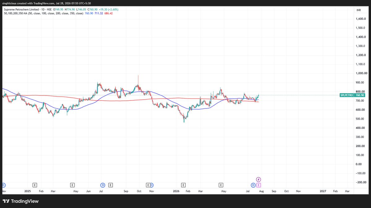Click the dividend D marker above Nov 2025
Image resolution: width=371 pixels, height=208 pixels.
[152, 185]
